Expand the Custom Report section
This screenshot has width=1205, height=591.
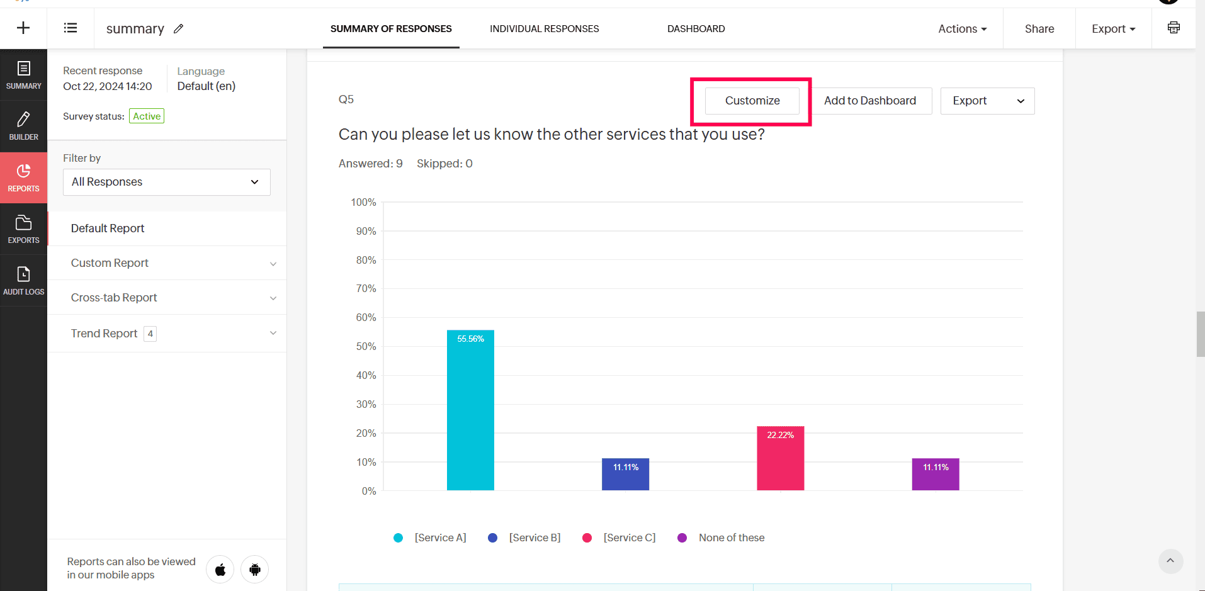(x=167, y=263)
